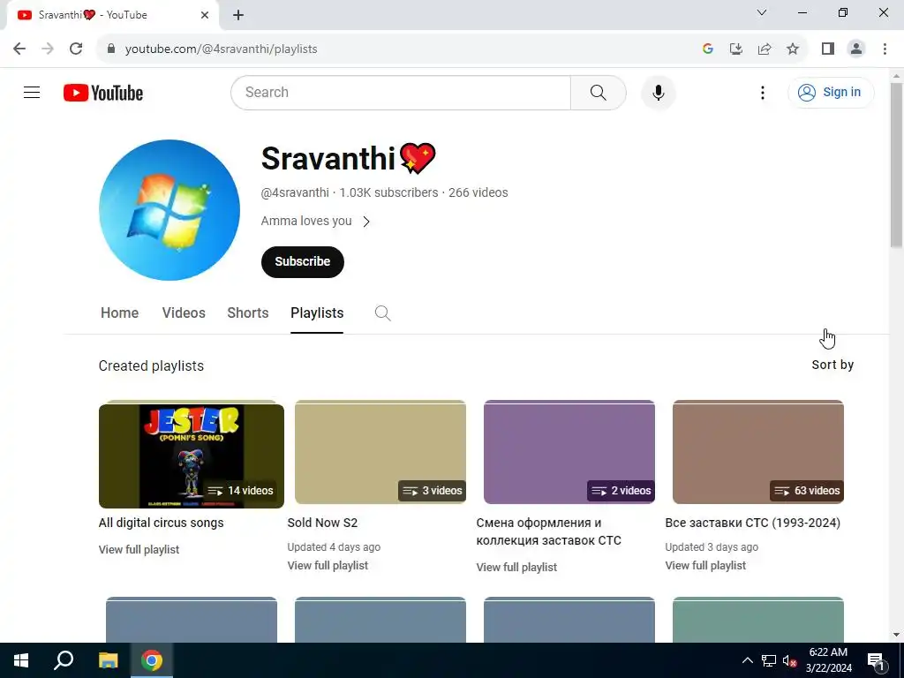Open Все заставки СТС (1993-2024) title
Viewport: 904px width, 678px height.
[x=752, y=523]
